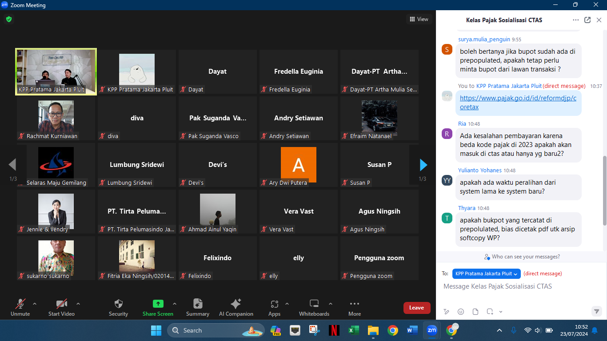
Task: Open recipient dropdown KPP Pratama Jakarta Pluit
Action: click(486, 274)
